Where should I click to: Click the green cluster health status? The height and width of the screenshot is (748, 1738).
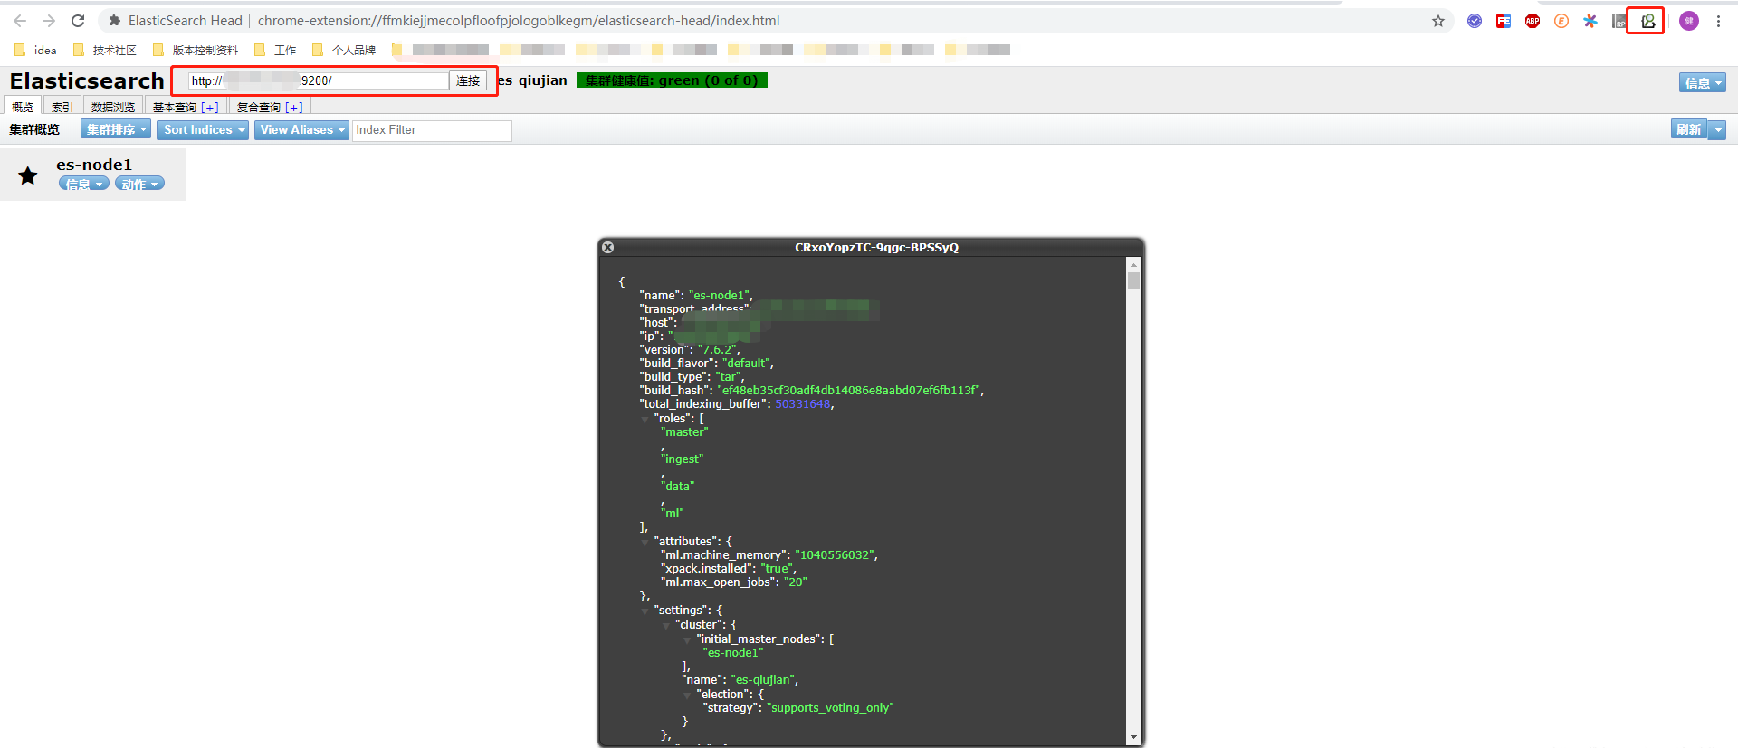pyautogui.click(x=672, y=80)
